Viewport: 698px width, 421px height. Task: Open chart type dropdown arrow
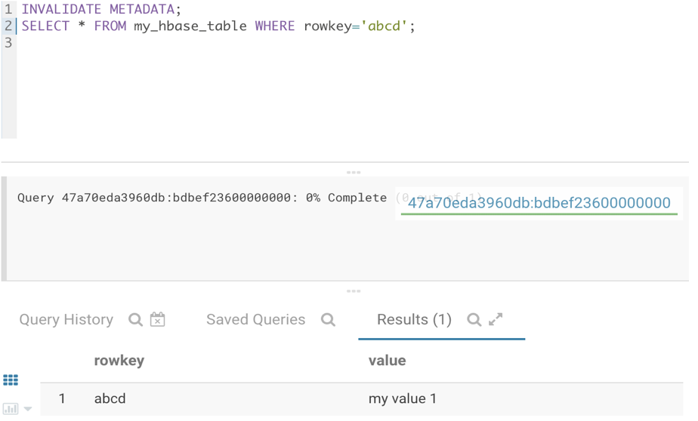28,409
